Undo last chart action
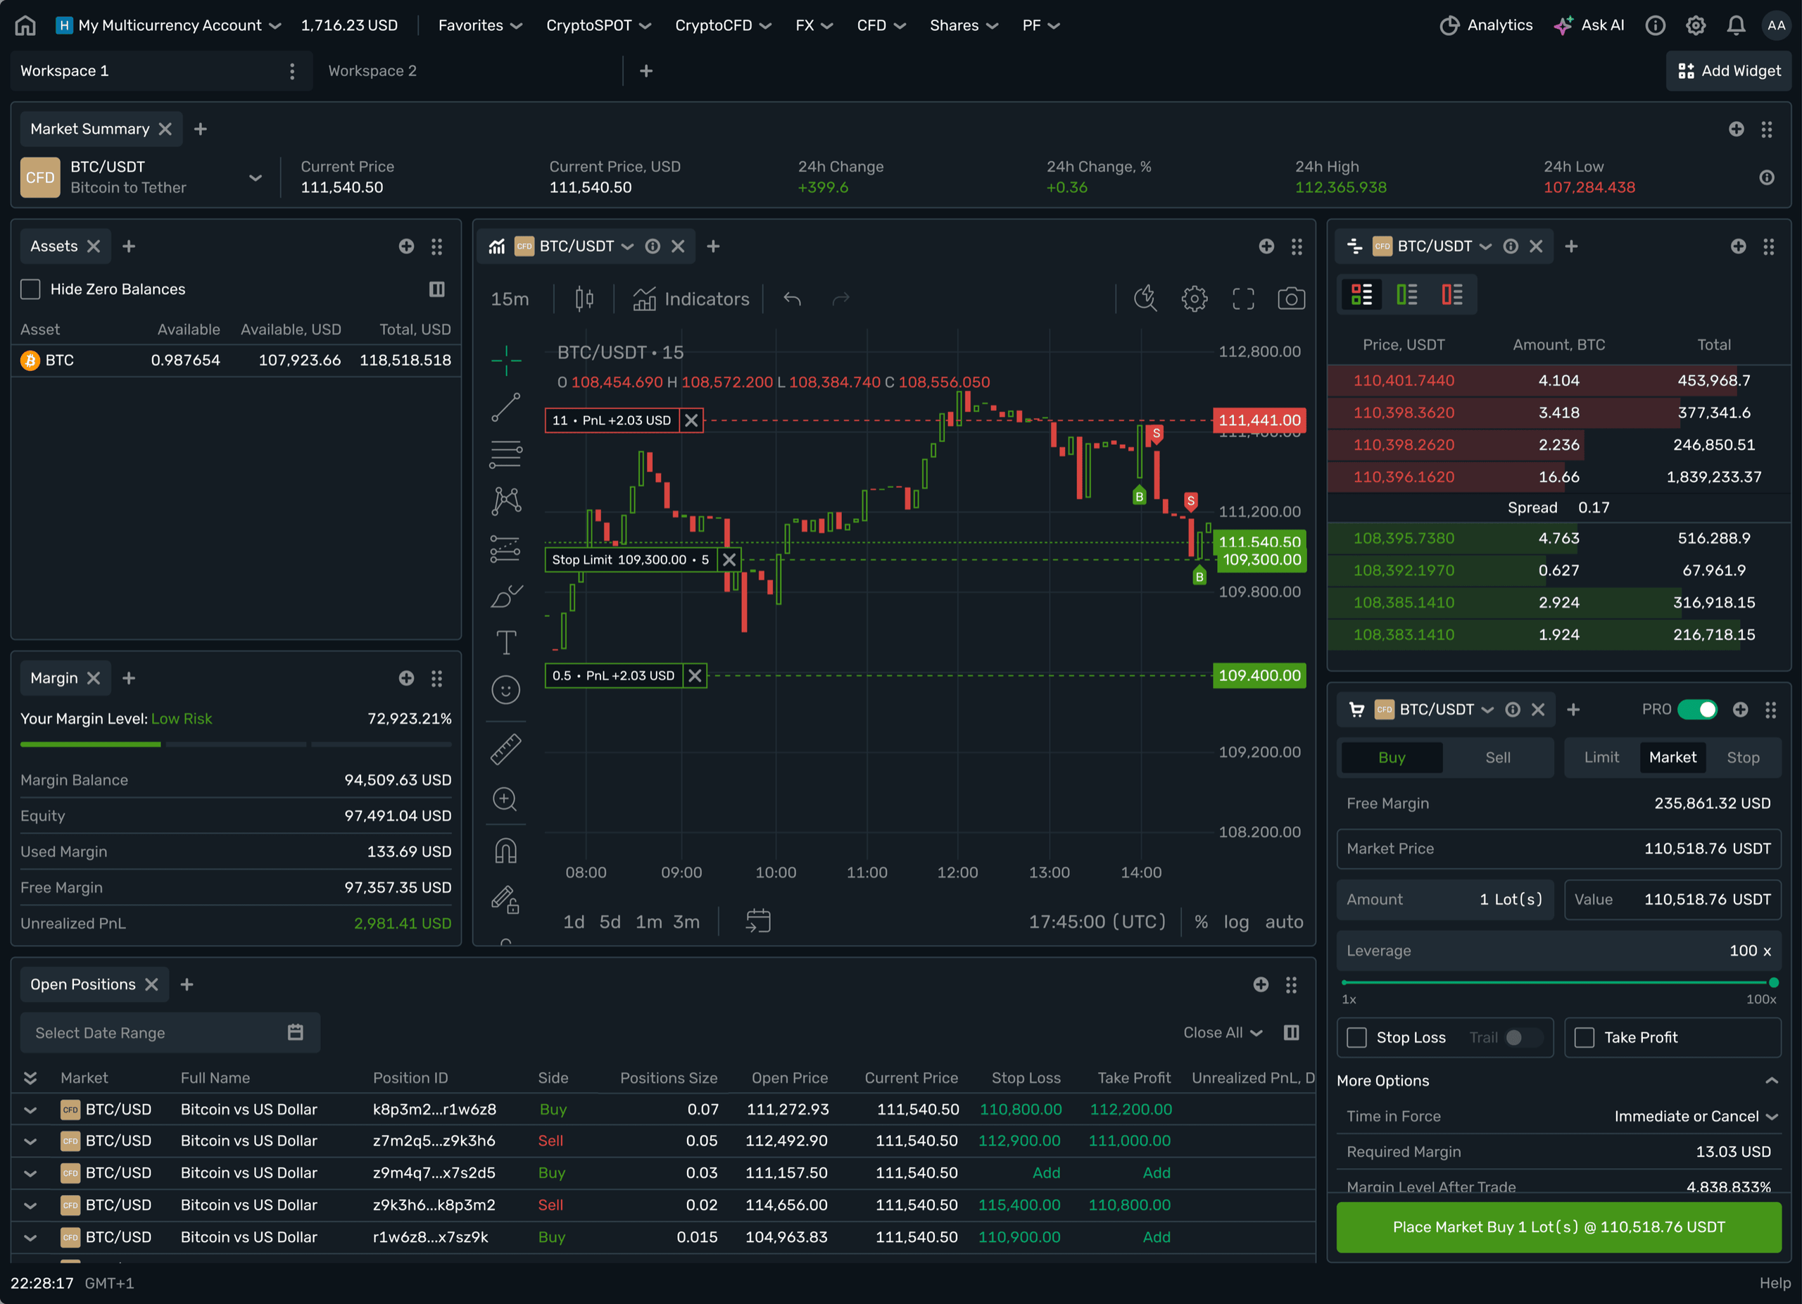The image size is (1802, 1304). click(792, 299)
